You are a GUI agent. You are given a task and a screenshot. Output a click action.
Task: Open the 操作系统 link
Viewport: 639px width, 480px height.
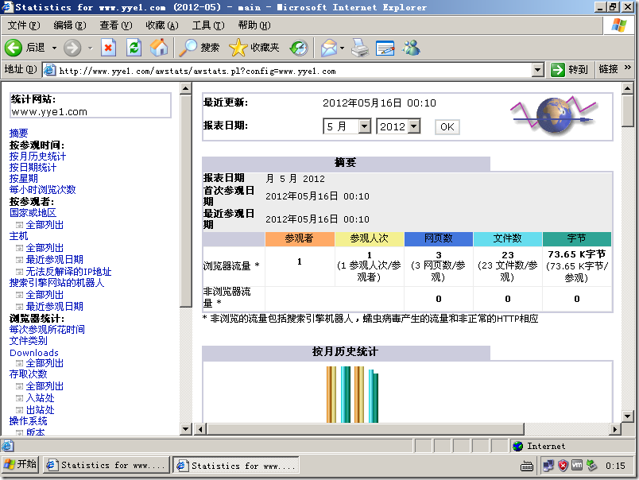coord(28,421)
